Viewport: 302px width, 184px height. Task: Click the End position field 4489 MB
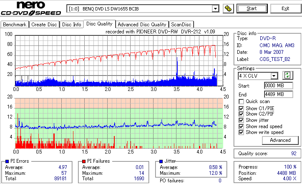click(x=279, y=94)
